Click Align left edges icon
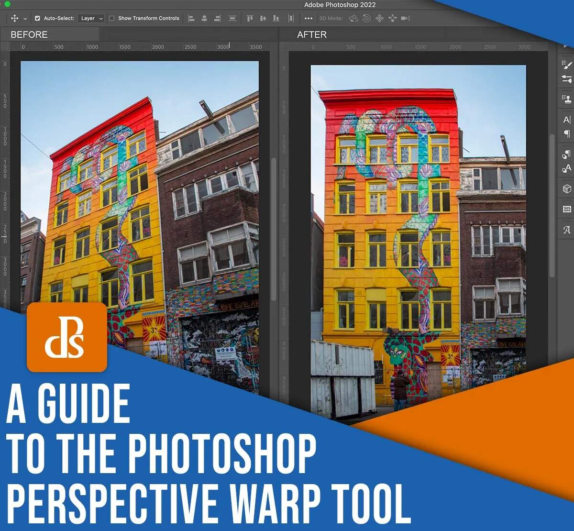 pos(191,18)
